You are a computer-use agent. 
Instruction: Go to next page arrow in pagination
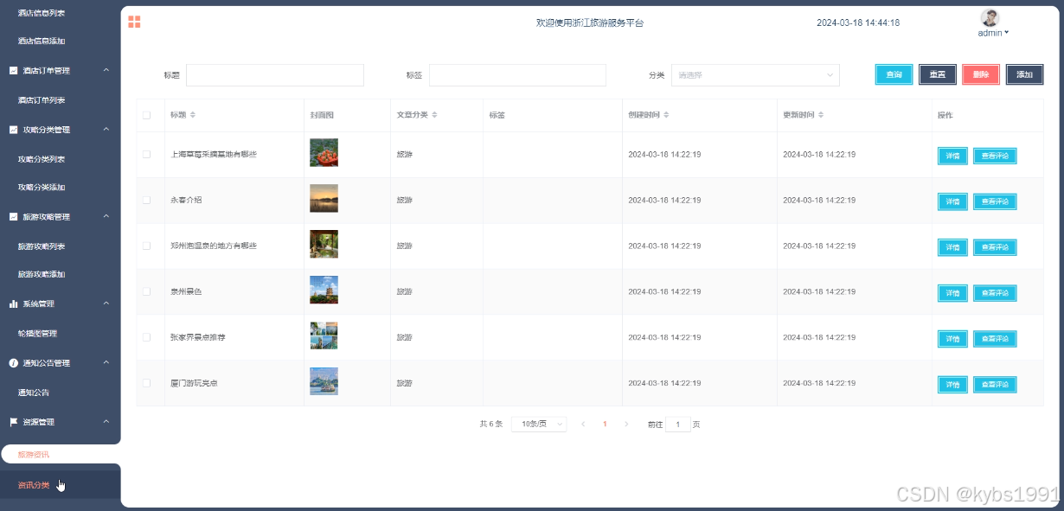626,425
